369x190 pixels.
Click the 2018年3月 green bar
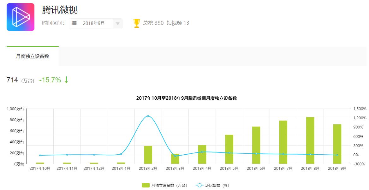tap(175, 159)
